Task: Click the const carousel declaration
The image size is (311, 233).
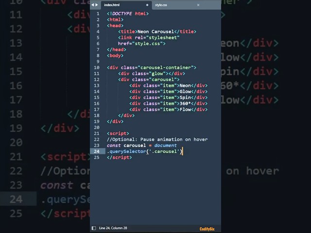Action: (x=126, y=146)
